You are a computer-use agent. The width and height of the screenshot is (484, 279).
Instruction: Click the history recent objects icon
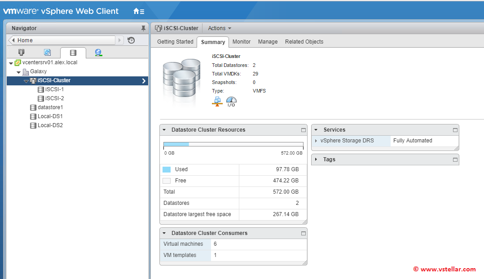pos(131,40)
